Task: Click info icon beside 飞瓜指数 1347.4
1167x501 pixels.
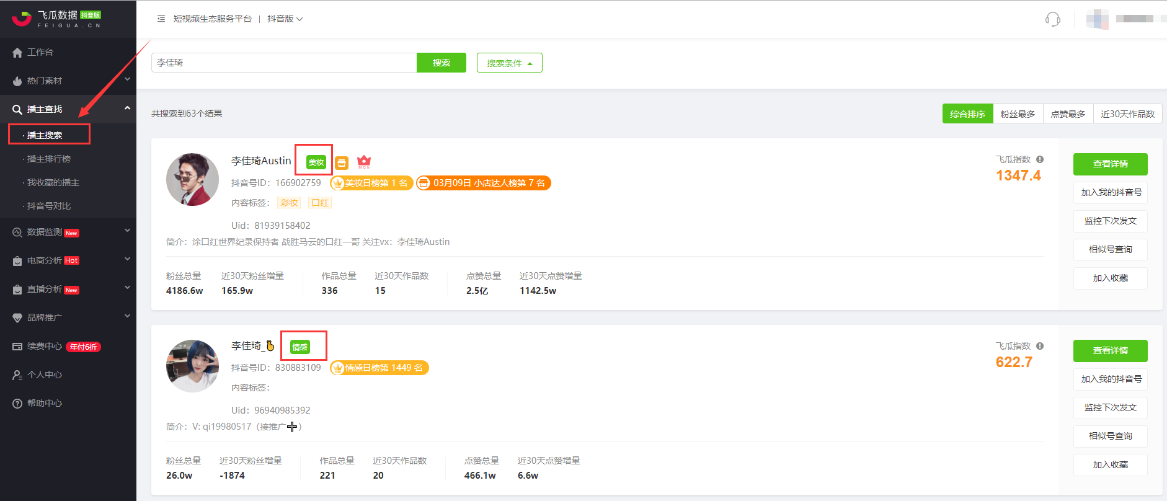Action: click(x=1040, y=159)
